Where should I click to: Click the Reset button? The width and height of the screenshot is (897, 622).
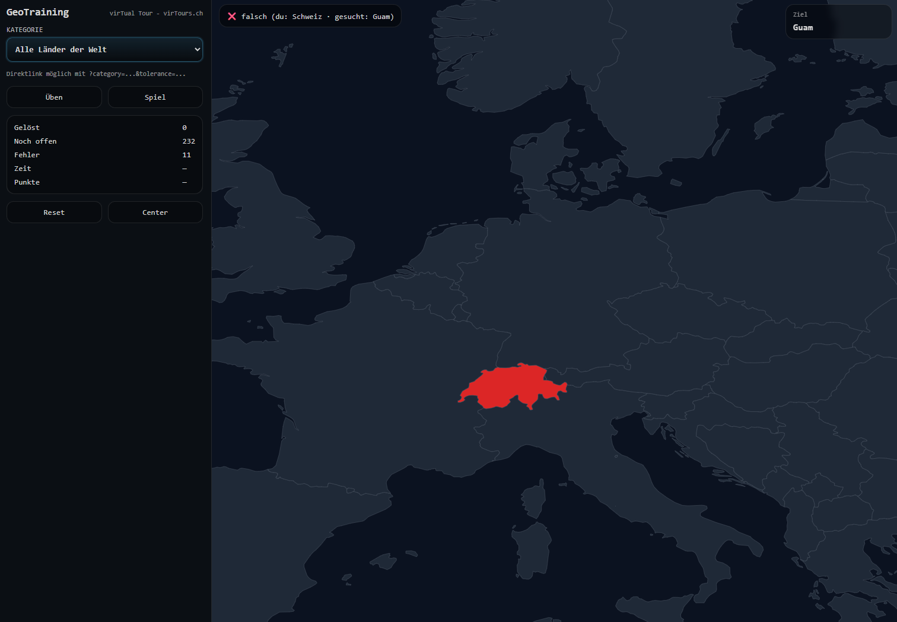point(54,212)
